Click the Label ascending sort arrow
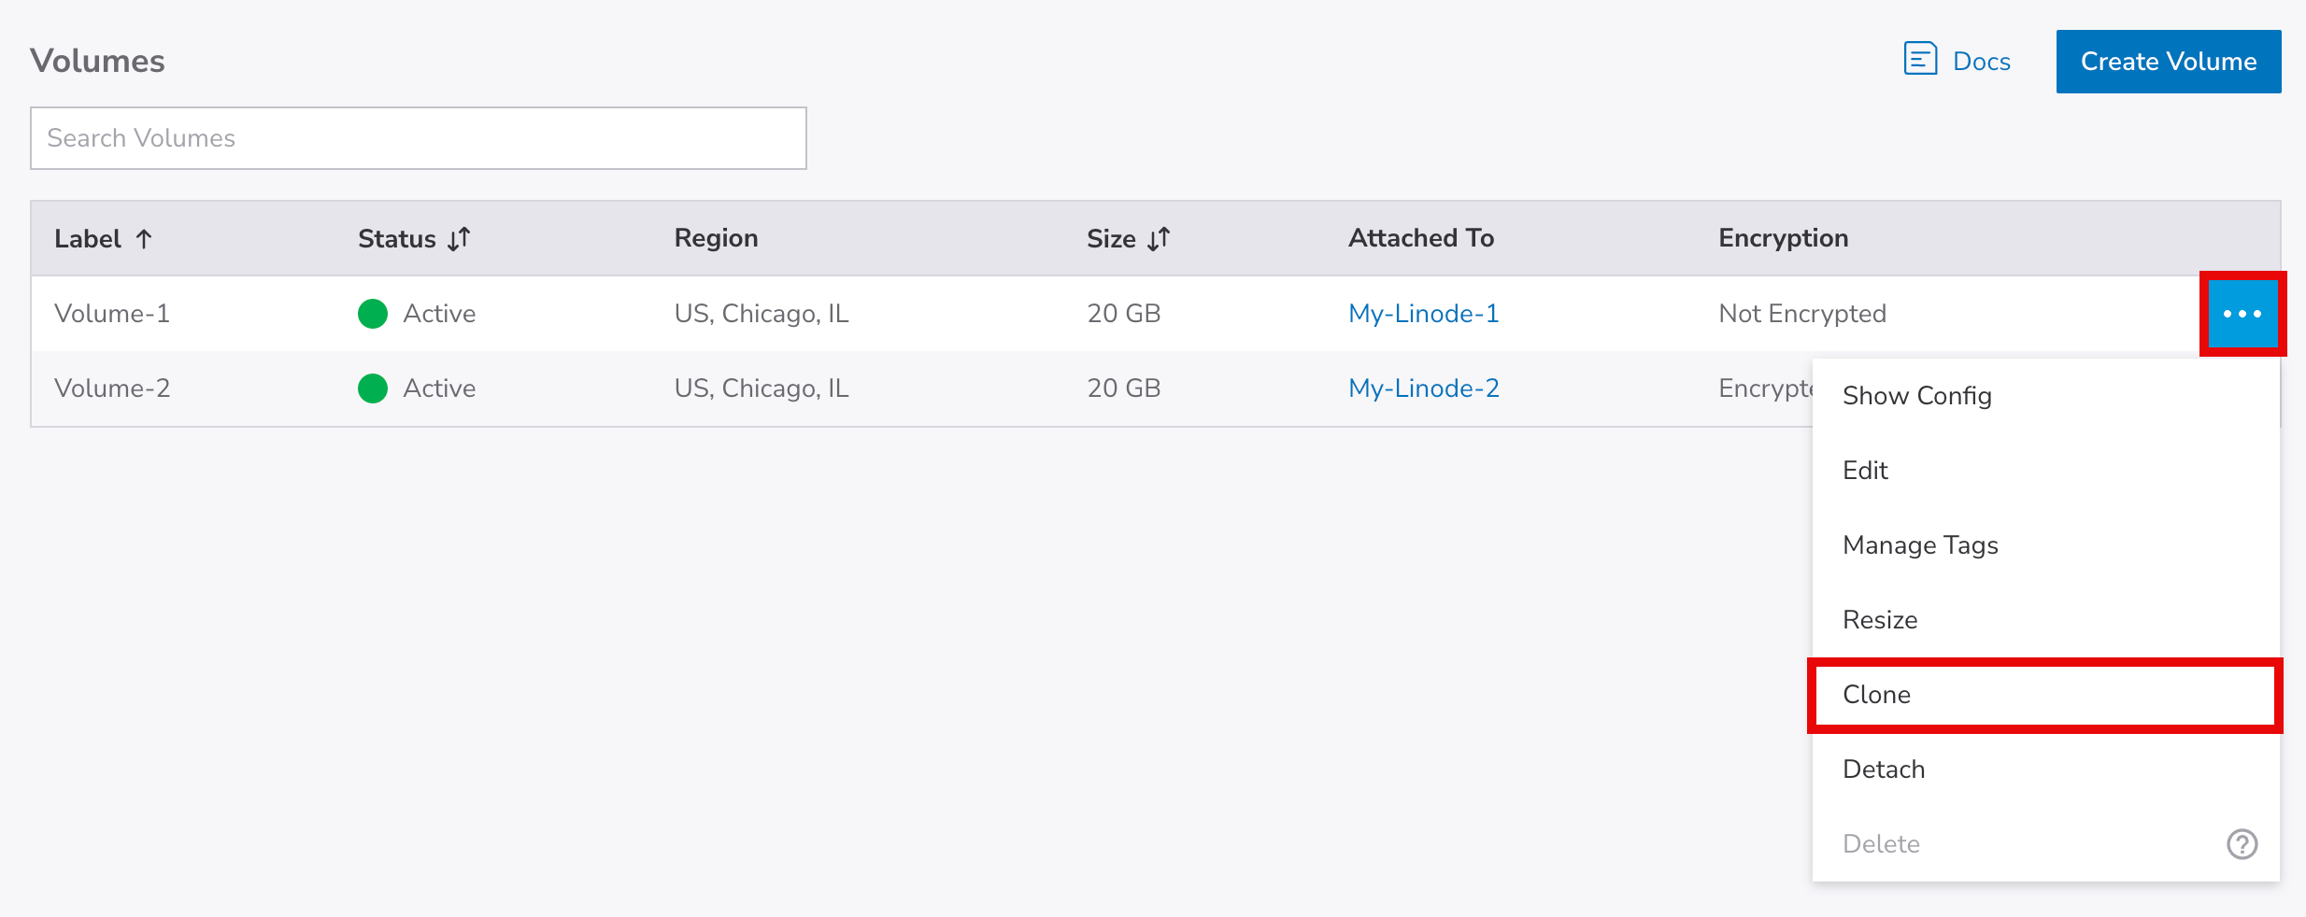Viewport: 2306px width, 917px height. coord(144,239)
